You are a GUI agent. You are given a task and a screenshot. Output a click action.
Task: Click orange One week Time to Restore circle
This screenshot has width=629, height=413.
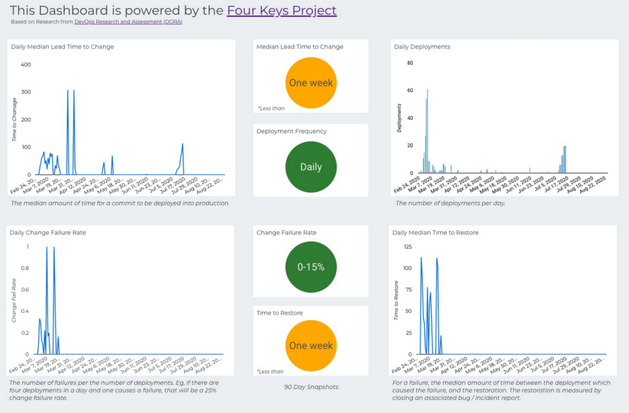311,345
